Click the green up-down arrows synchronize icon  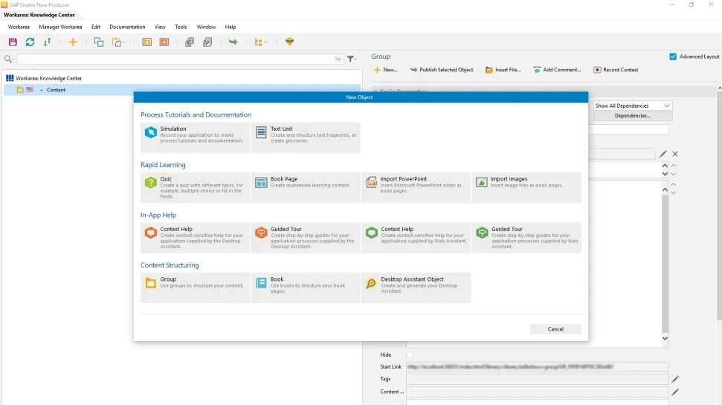point(47,42)
